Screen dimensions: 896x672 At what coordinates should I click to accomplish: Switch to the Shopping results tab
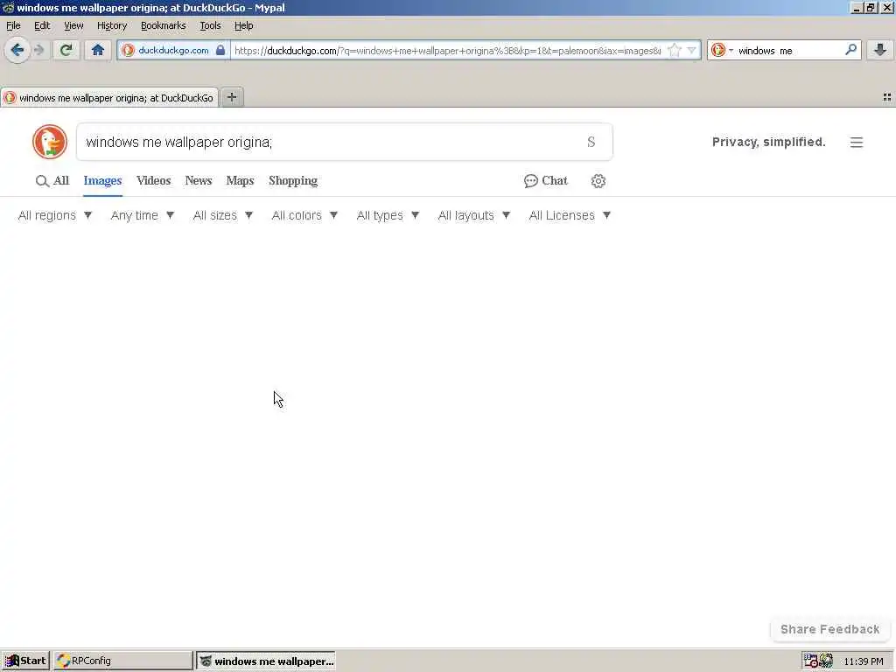(293, 180)
